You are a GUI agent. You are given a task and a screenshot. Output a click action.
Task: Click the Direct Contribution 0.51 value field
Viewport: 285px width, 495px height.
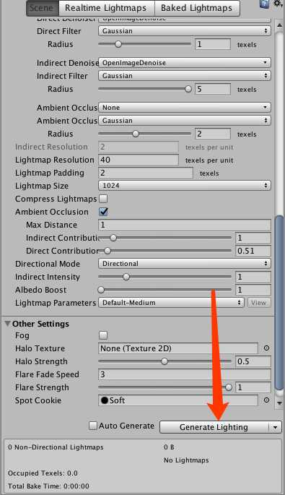point(253,251)
